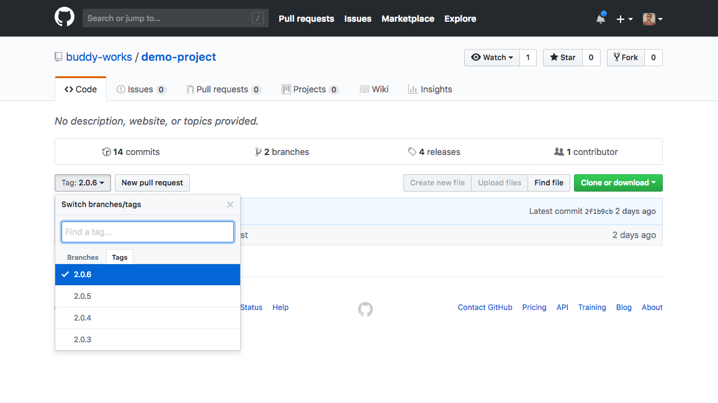
Task: Select the repository Issues tab
Action: [141, 89]
